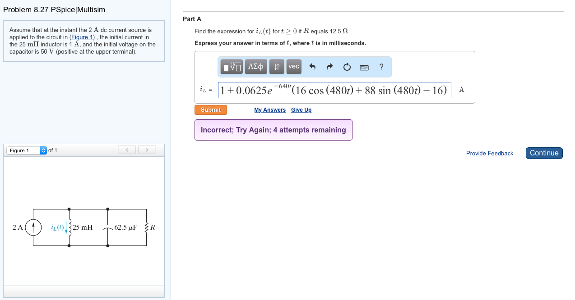Submit the answer for Part A
The width and height of the screenshot is (575, 300).
coord(211,110)
